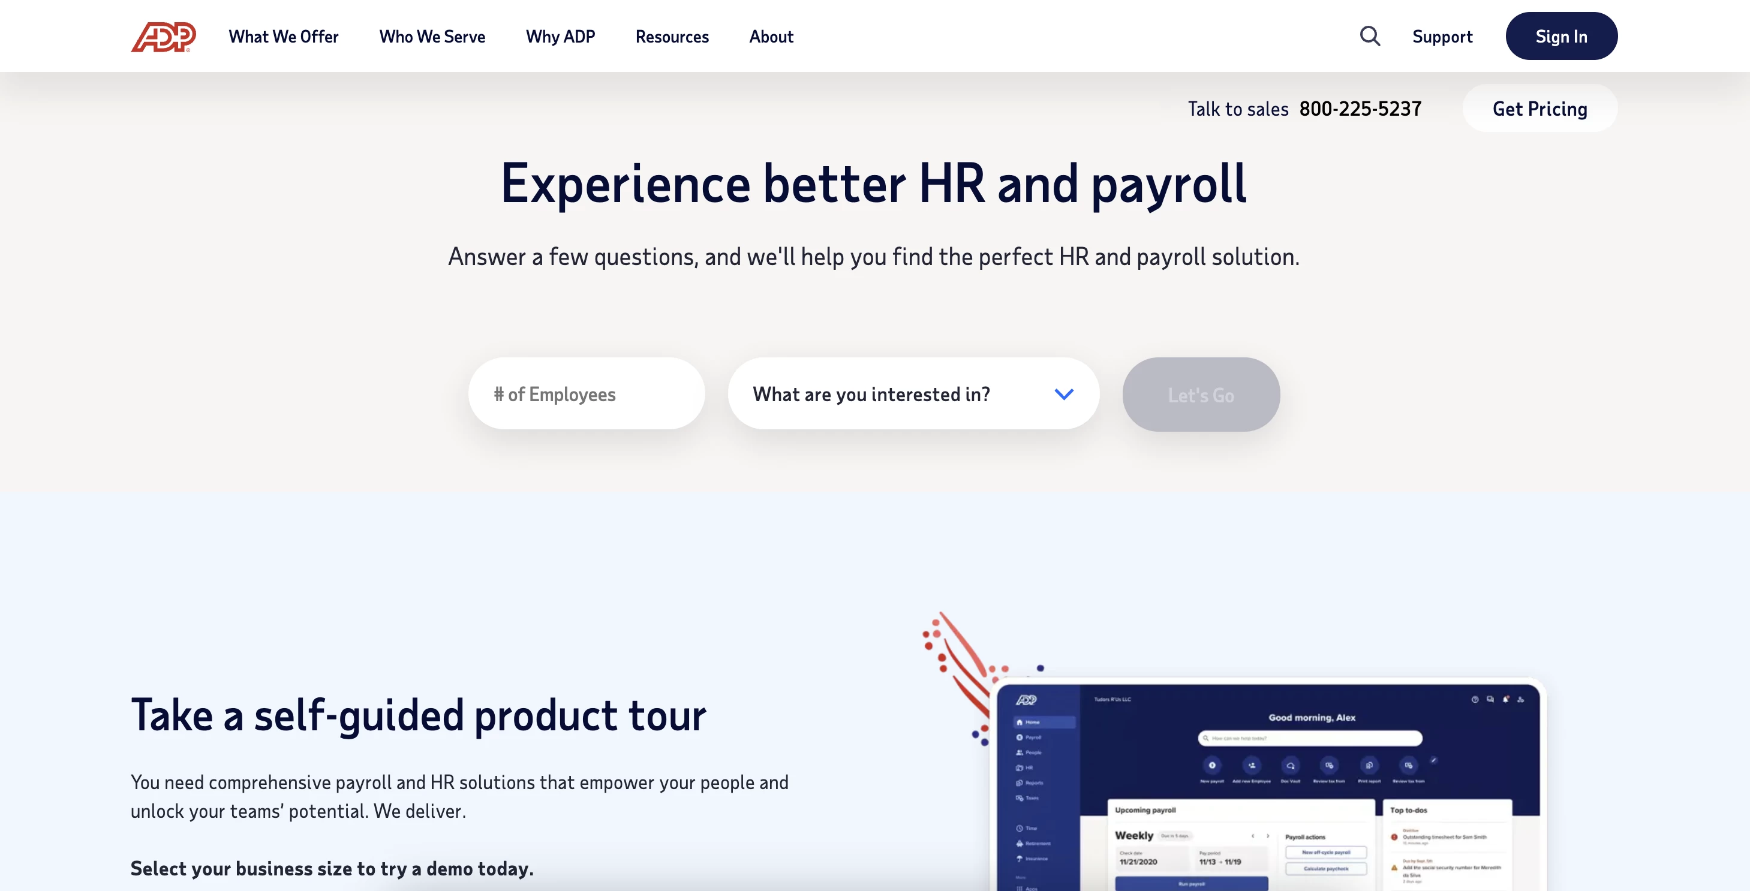Expand the What We Offer menu
Screen dimensions: 1750x891
point(283,35)
